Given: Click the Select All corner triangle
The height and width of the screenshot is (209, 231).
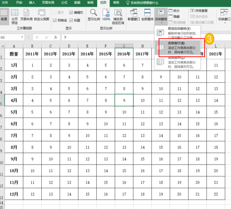Looking at the screenshot, I should 2,46.
